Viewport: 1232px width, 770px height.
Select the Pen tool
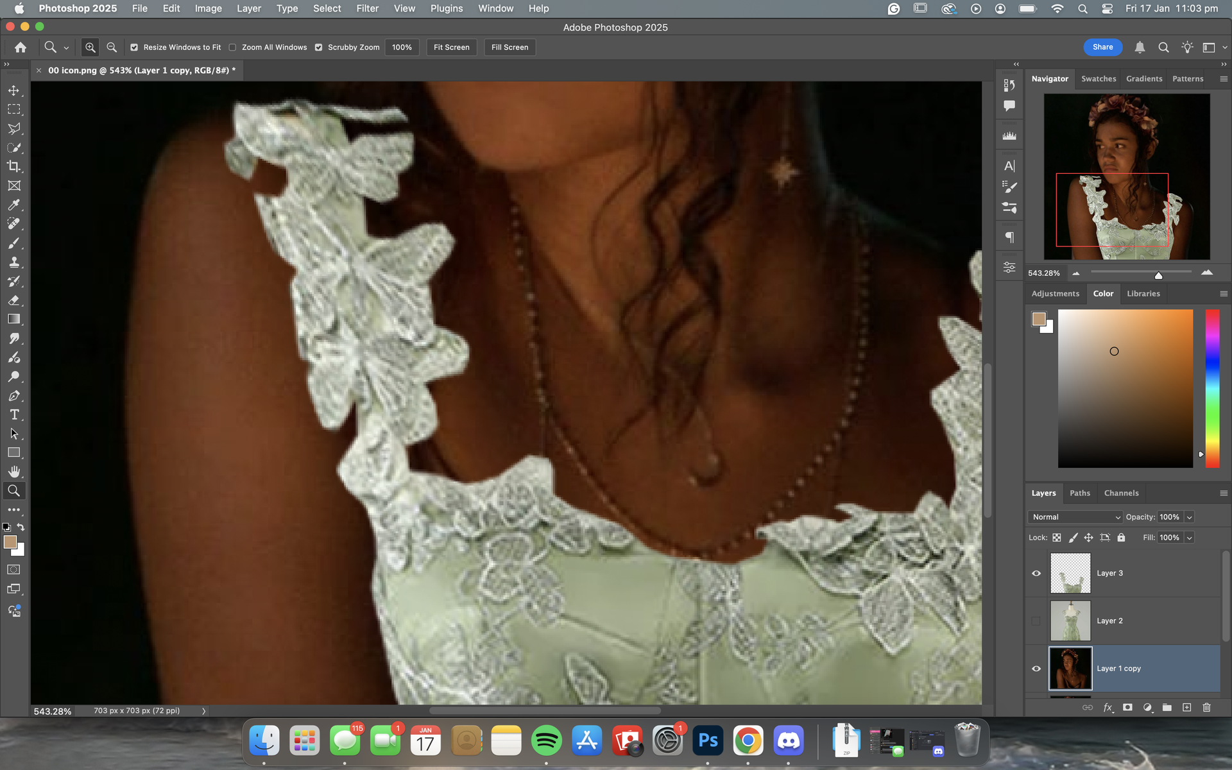tap(13, 395)
